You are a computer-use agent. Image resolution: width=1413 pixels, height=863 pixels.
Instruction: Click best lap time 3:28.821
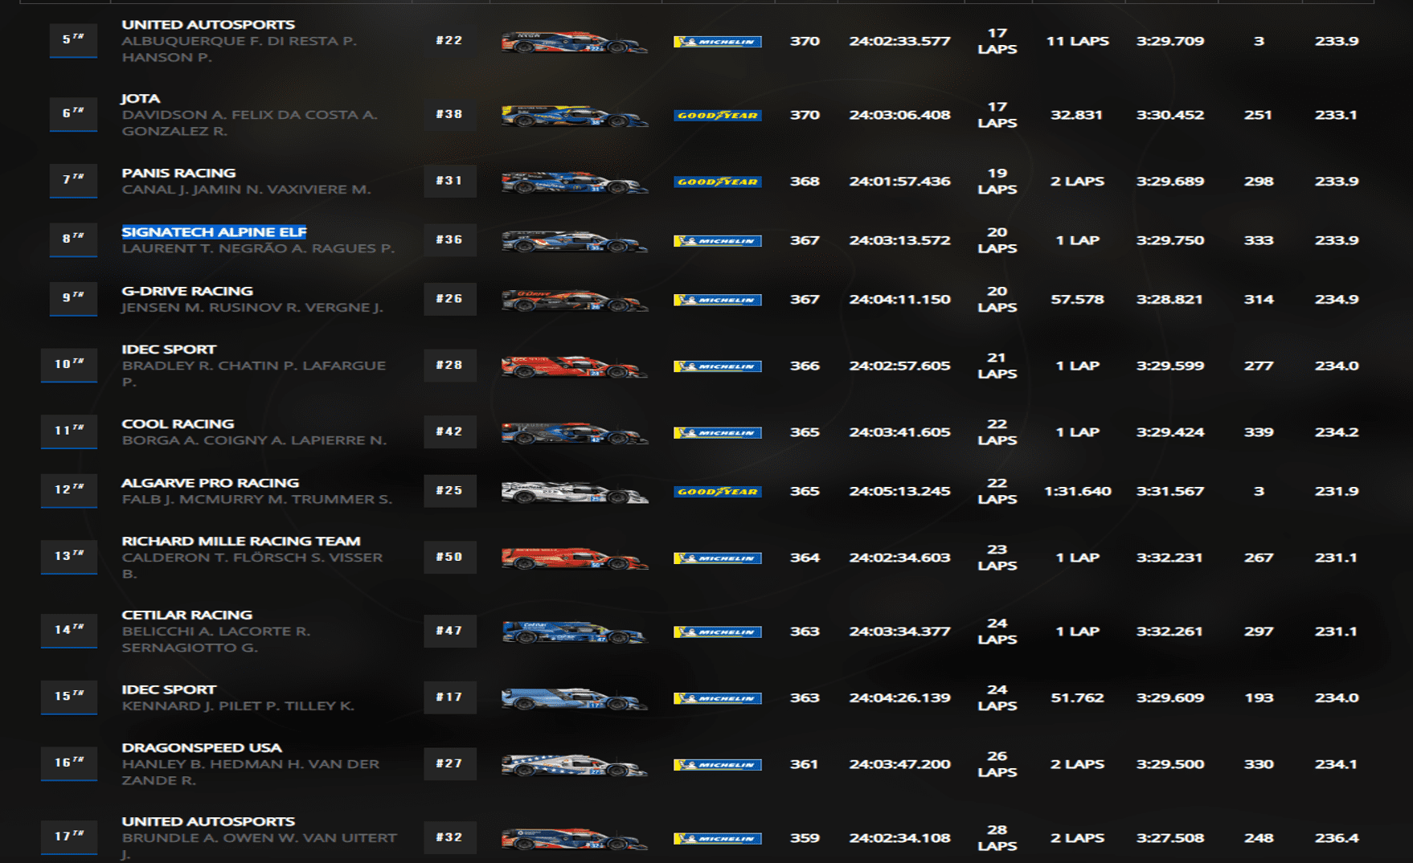pyautogui.click(x=1170, y=299)
